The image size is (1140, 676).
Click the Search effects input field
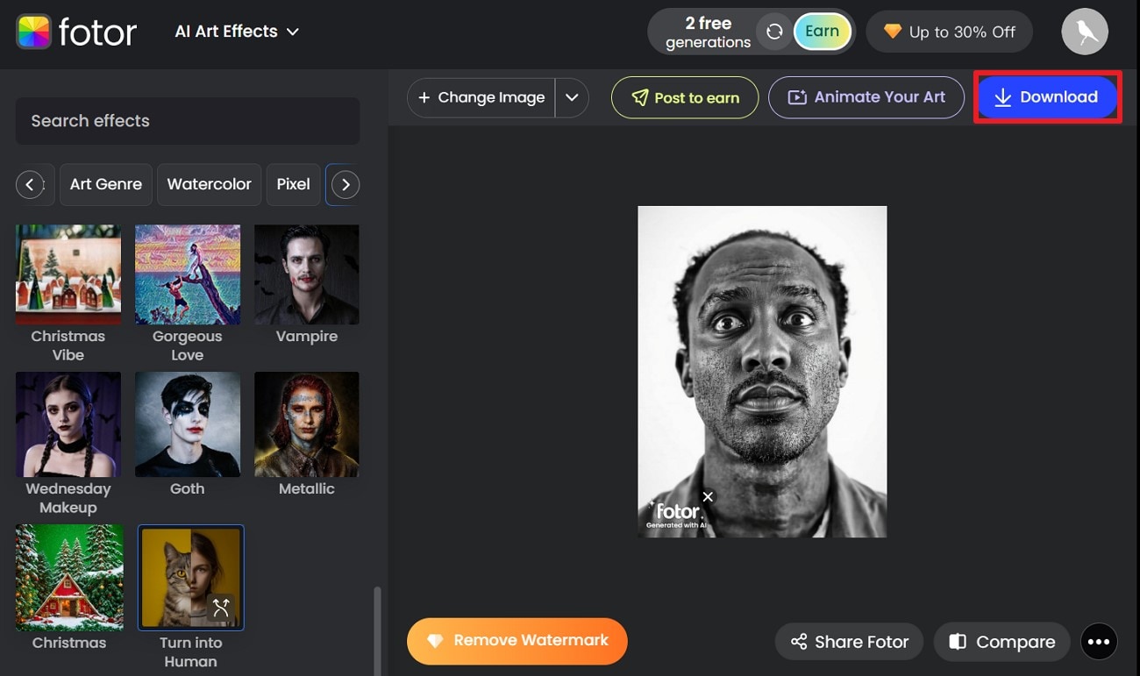point(188,121)
